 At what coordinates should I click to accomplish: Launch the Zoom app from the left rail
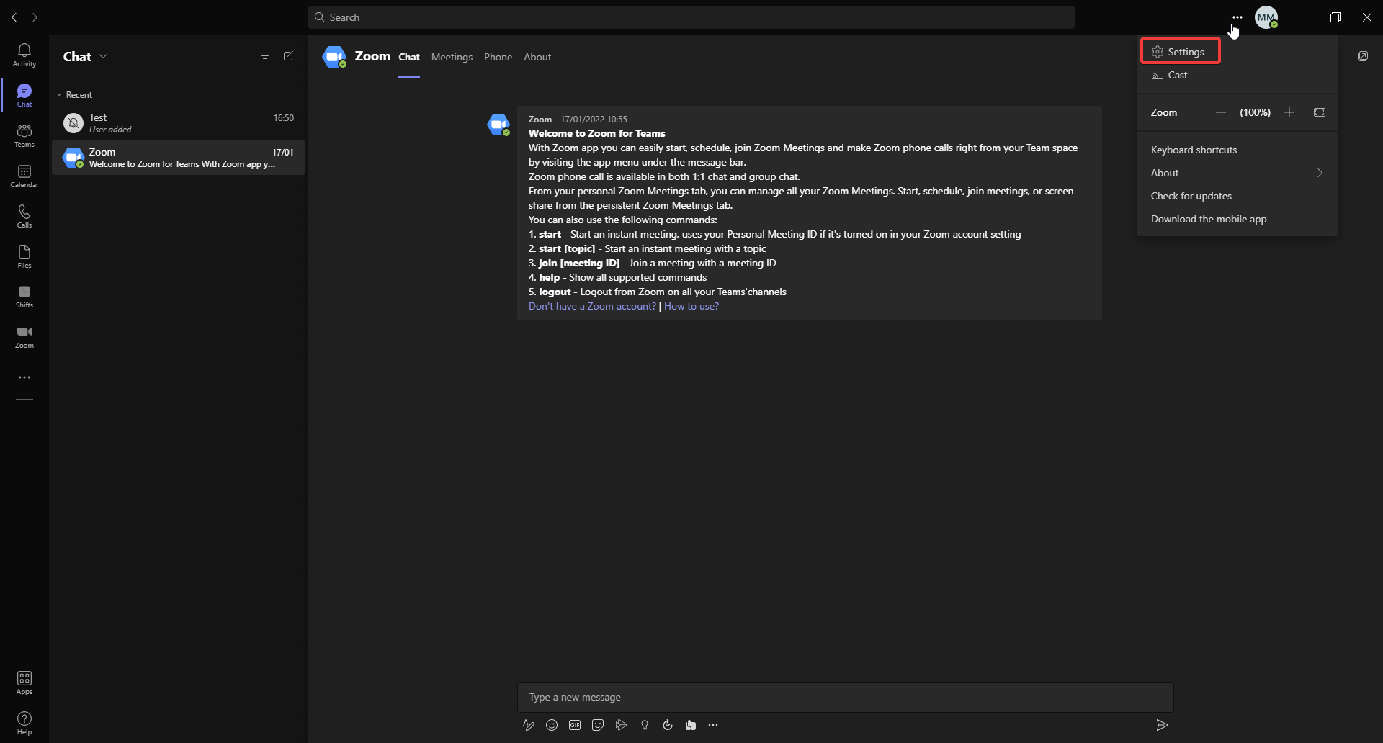pyautogui.click(x=24, y=336)
